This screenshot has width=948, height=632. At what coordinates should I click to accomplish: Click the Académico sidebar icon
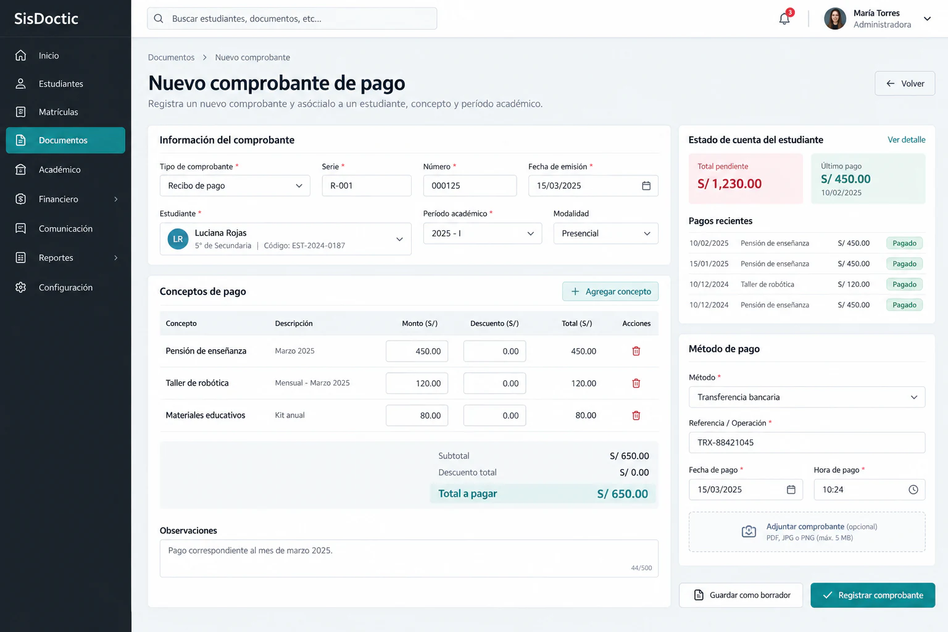click(20, 170)
